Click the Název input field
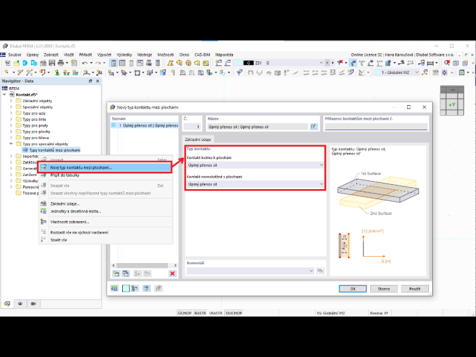The width and height of the screenshot is (476, 357). click(258, 127)
